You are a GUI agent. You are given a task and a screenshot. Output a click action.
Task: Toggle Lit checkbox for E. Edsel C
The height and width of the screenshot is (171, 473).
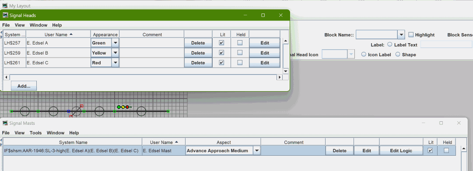coord(221,63)
